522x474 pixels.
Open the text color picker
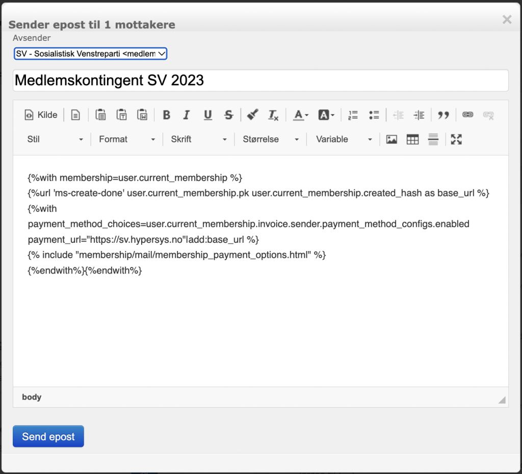point(301,115)
